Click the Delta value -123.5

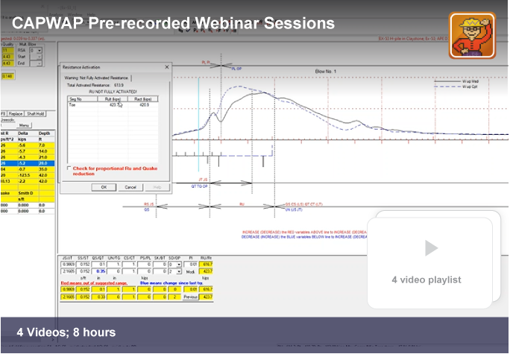pos(24,175)
